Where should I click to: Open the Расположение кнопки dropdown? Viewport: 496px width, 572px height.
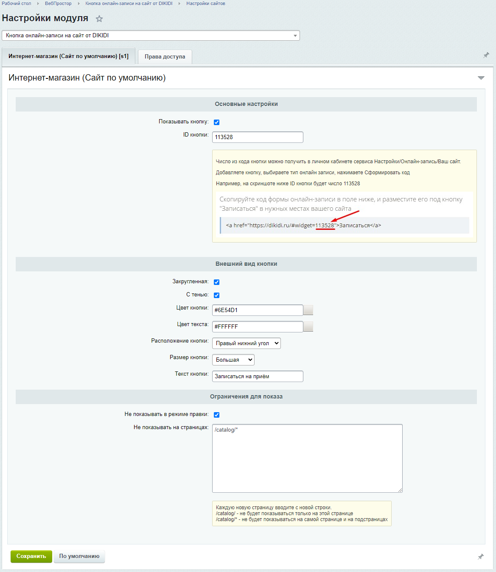point(246,343)
